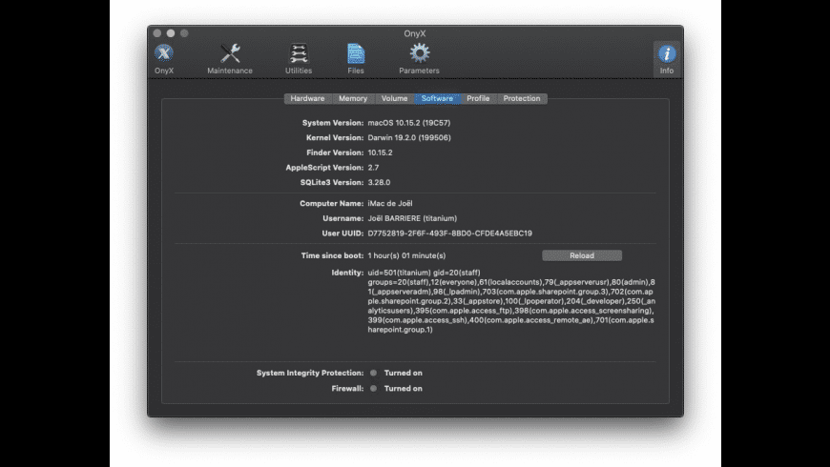Open the OnyX home toolbar icon
Image resolution: width=830 pixels, height=467 pixels.
click(164, 55)
